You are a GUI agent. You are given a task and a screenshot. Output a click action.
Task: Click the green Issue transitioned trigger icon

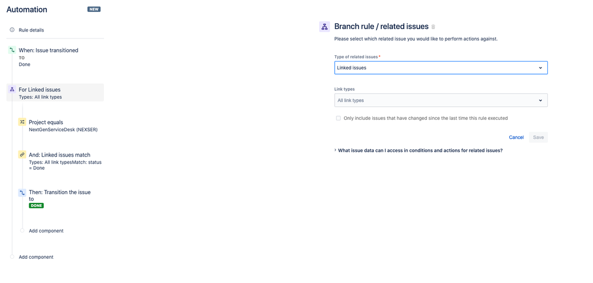[12, 50]
